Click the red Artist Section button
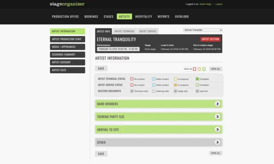The width and height of the screenshot is (274, 164). tap(210, 39)
